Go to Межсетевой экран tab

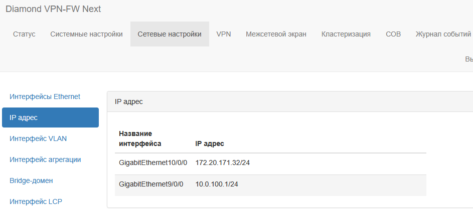pos(276,34)
